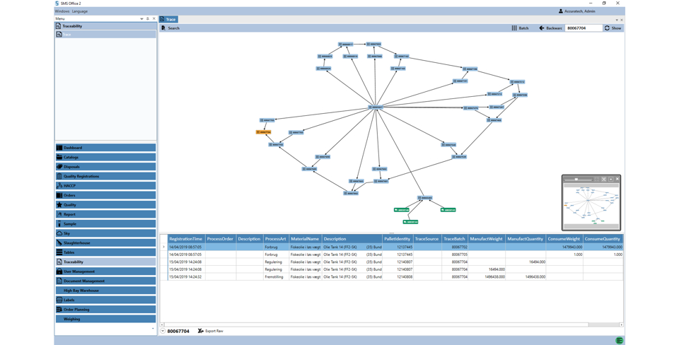Screen dimensions: 679x345
Task: Open the Windows menu
Action: 62,11
